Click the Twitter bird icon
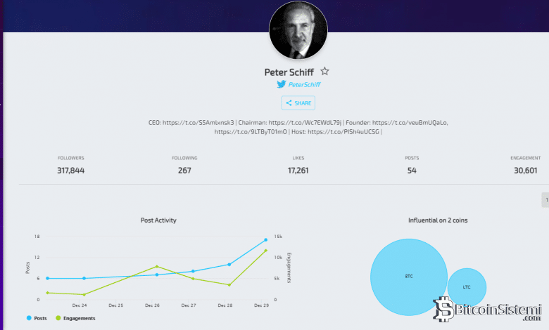 coord(282,84)
